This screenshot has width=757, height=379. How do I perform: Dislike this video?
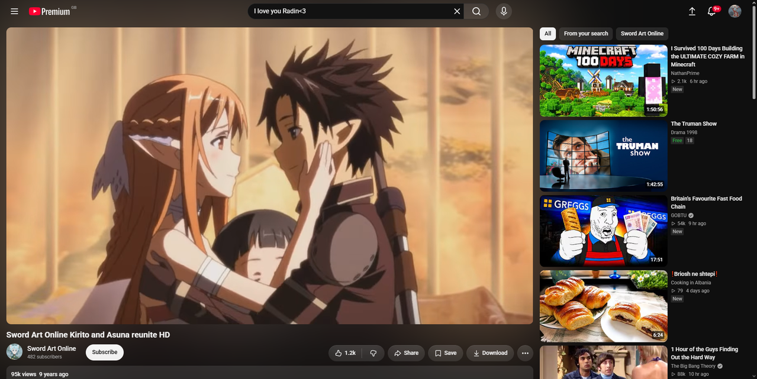[x=373, y=353]
